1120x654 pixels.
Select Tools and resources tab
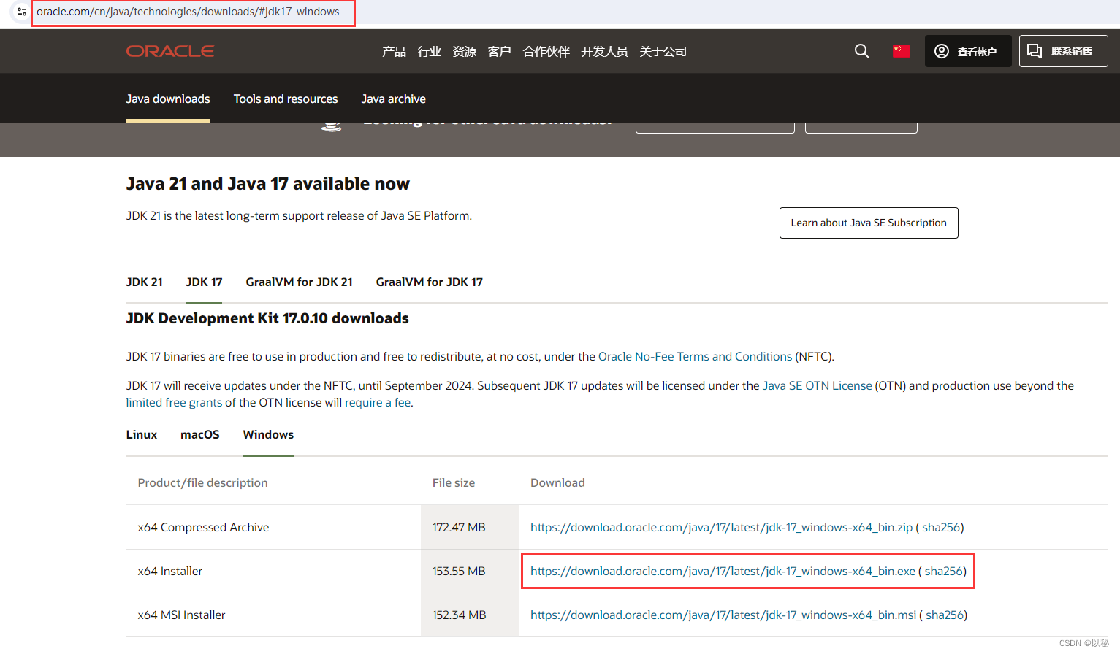coord(286,99)
